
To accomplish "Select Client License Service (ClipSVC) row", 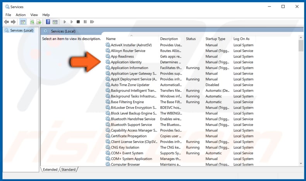I will click(x=180, y=142).
